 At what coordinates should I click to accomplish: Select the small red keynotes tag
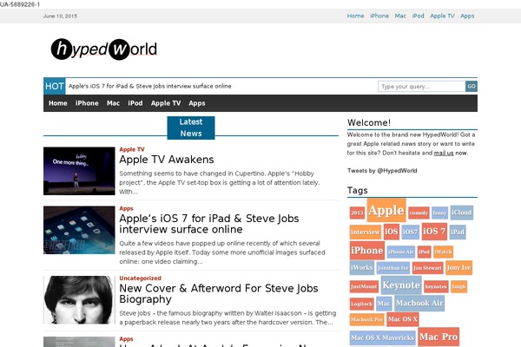point(436,286)
